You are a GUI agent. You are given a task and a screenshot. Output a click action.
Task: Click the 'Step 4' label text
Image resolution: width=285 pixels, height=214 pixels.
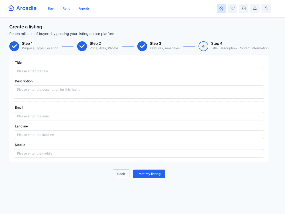[x=217, y=43]
